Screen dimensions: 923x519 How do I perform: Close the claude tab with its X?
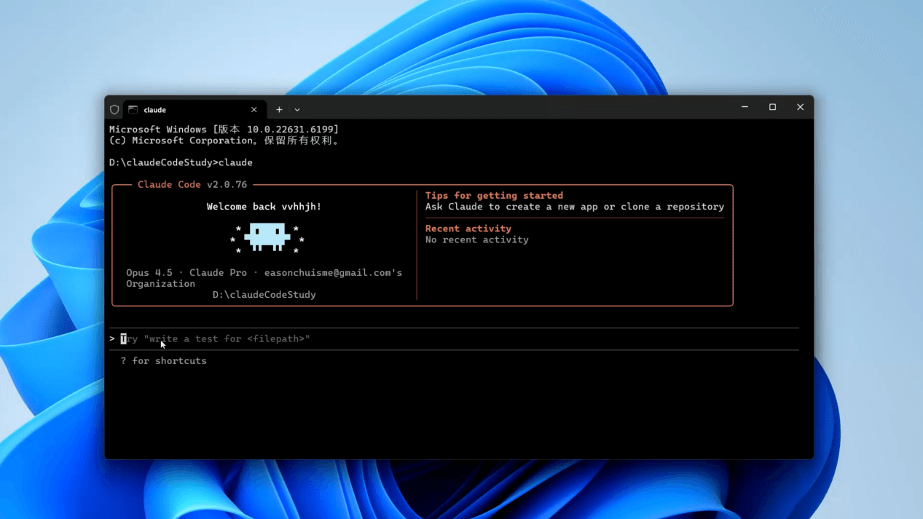tap(254, 110)
